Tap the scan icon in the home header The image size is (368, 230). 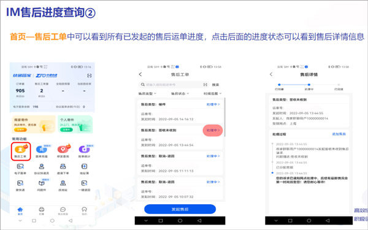click(89, 75)
